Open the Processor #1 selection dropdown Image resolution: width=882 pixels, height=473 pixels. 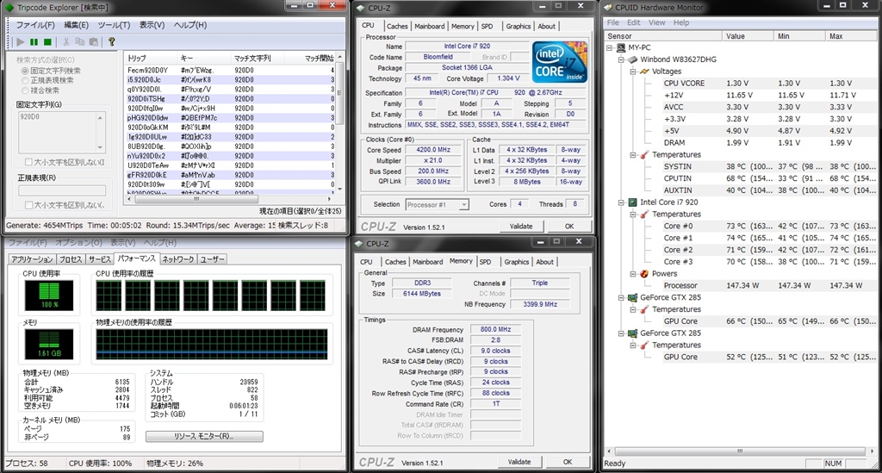438,204
